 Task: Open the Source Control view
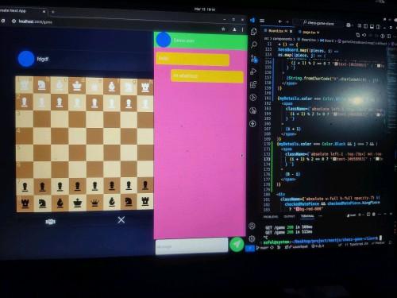pos(254,59)
